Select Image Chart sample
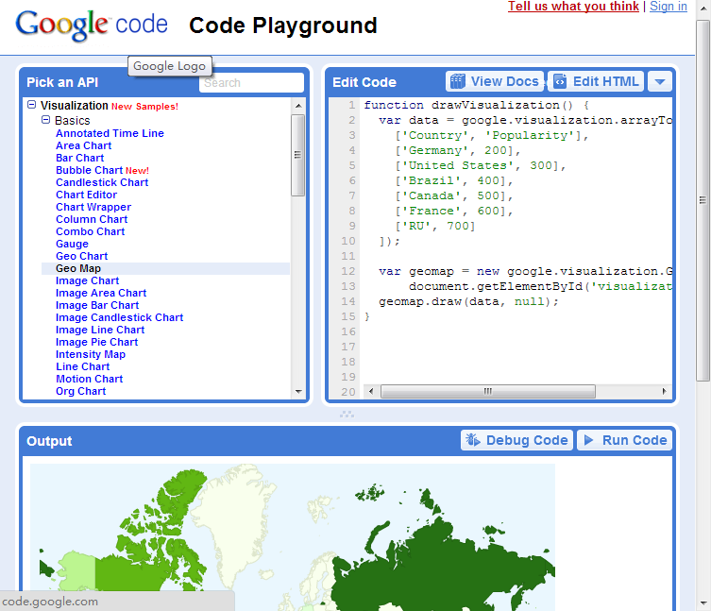The height and width of the screenshot is (611, 711). pyautogui.click(x=87, y=280)
